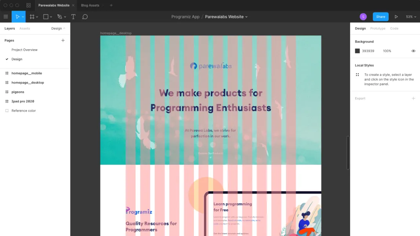Open a new tab with plus
This screenshot has height=236, width=420.
click(x=111, y=6)
